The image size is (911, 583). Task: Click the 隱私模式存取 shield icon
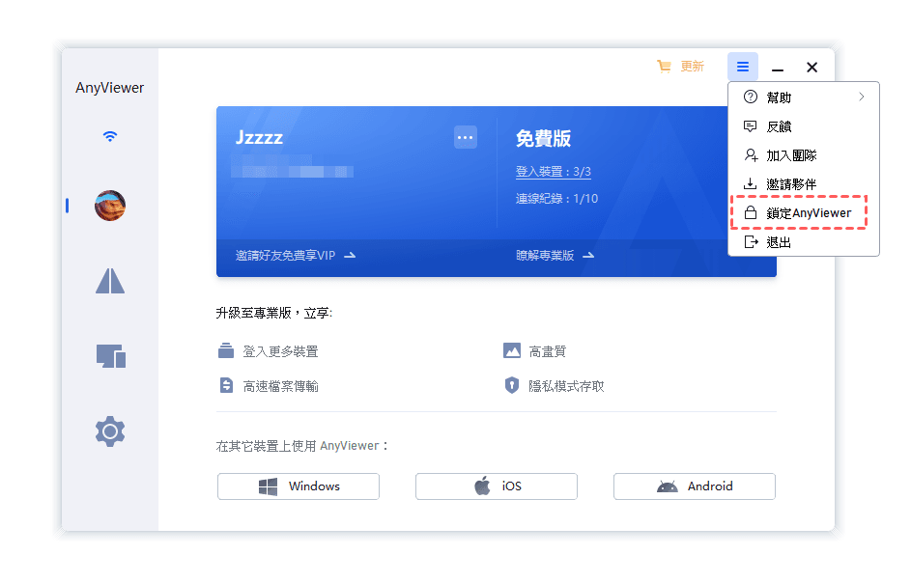click(x=512, y=385)
